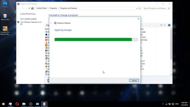
Task: Select Counter-Strike Global Offensive desktop shortcut
Action: click(5, 31)
